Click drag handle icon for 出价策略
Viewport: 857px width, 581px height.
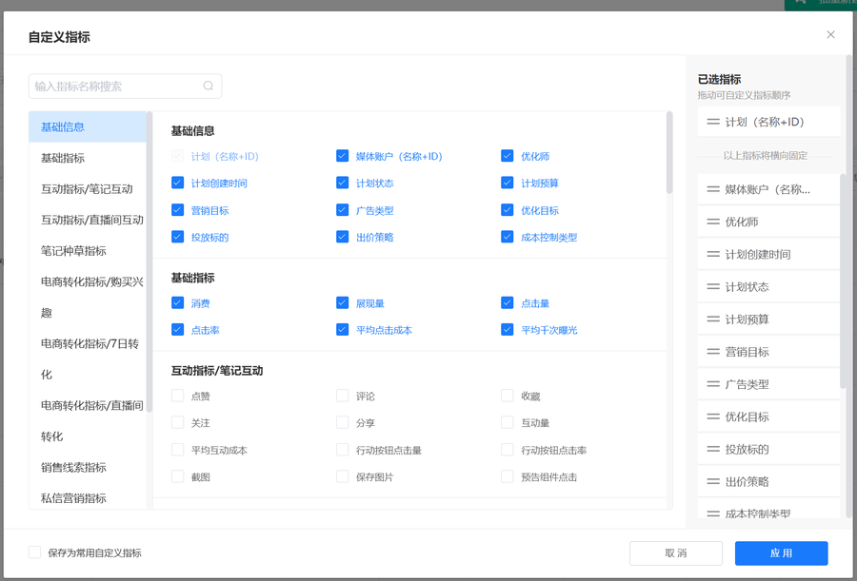coord(712,482)
